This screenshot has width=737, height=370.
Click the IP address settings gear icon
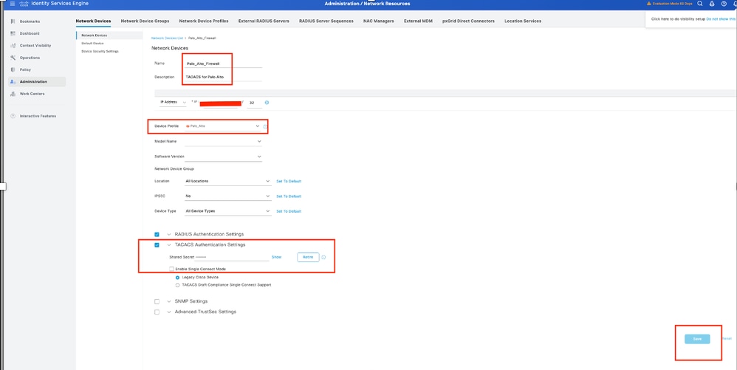coord(267,103)
